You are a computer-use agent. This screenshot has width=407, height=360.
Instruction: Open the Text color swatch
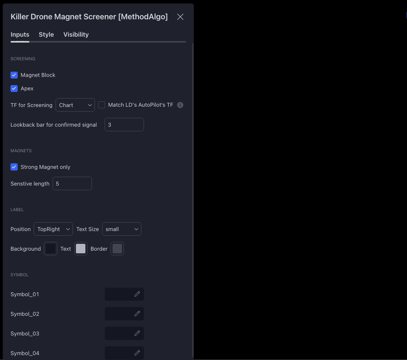pyautogui.click(x=81, y=249)
